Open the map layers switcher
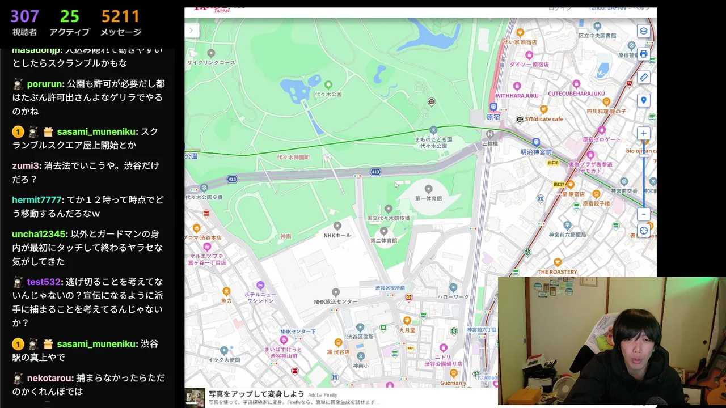Image resolution: width=726 pixels, height=408 pixels. pyautogui.click(x=643, y=31)
